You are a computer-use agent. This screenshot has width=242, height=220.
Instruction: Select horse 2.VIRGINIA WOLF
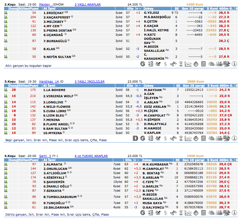(x=58, y=96)
